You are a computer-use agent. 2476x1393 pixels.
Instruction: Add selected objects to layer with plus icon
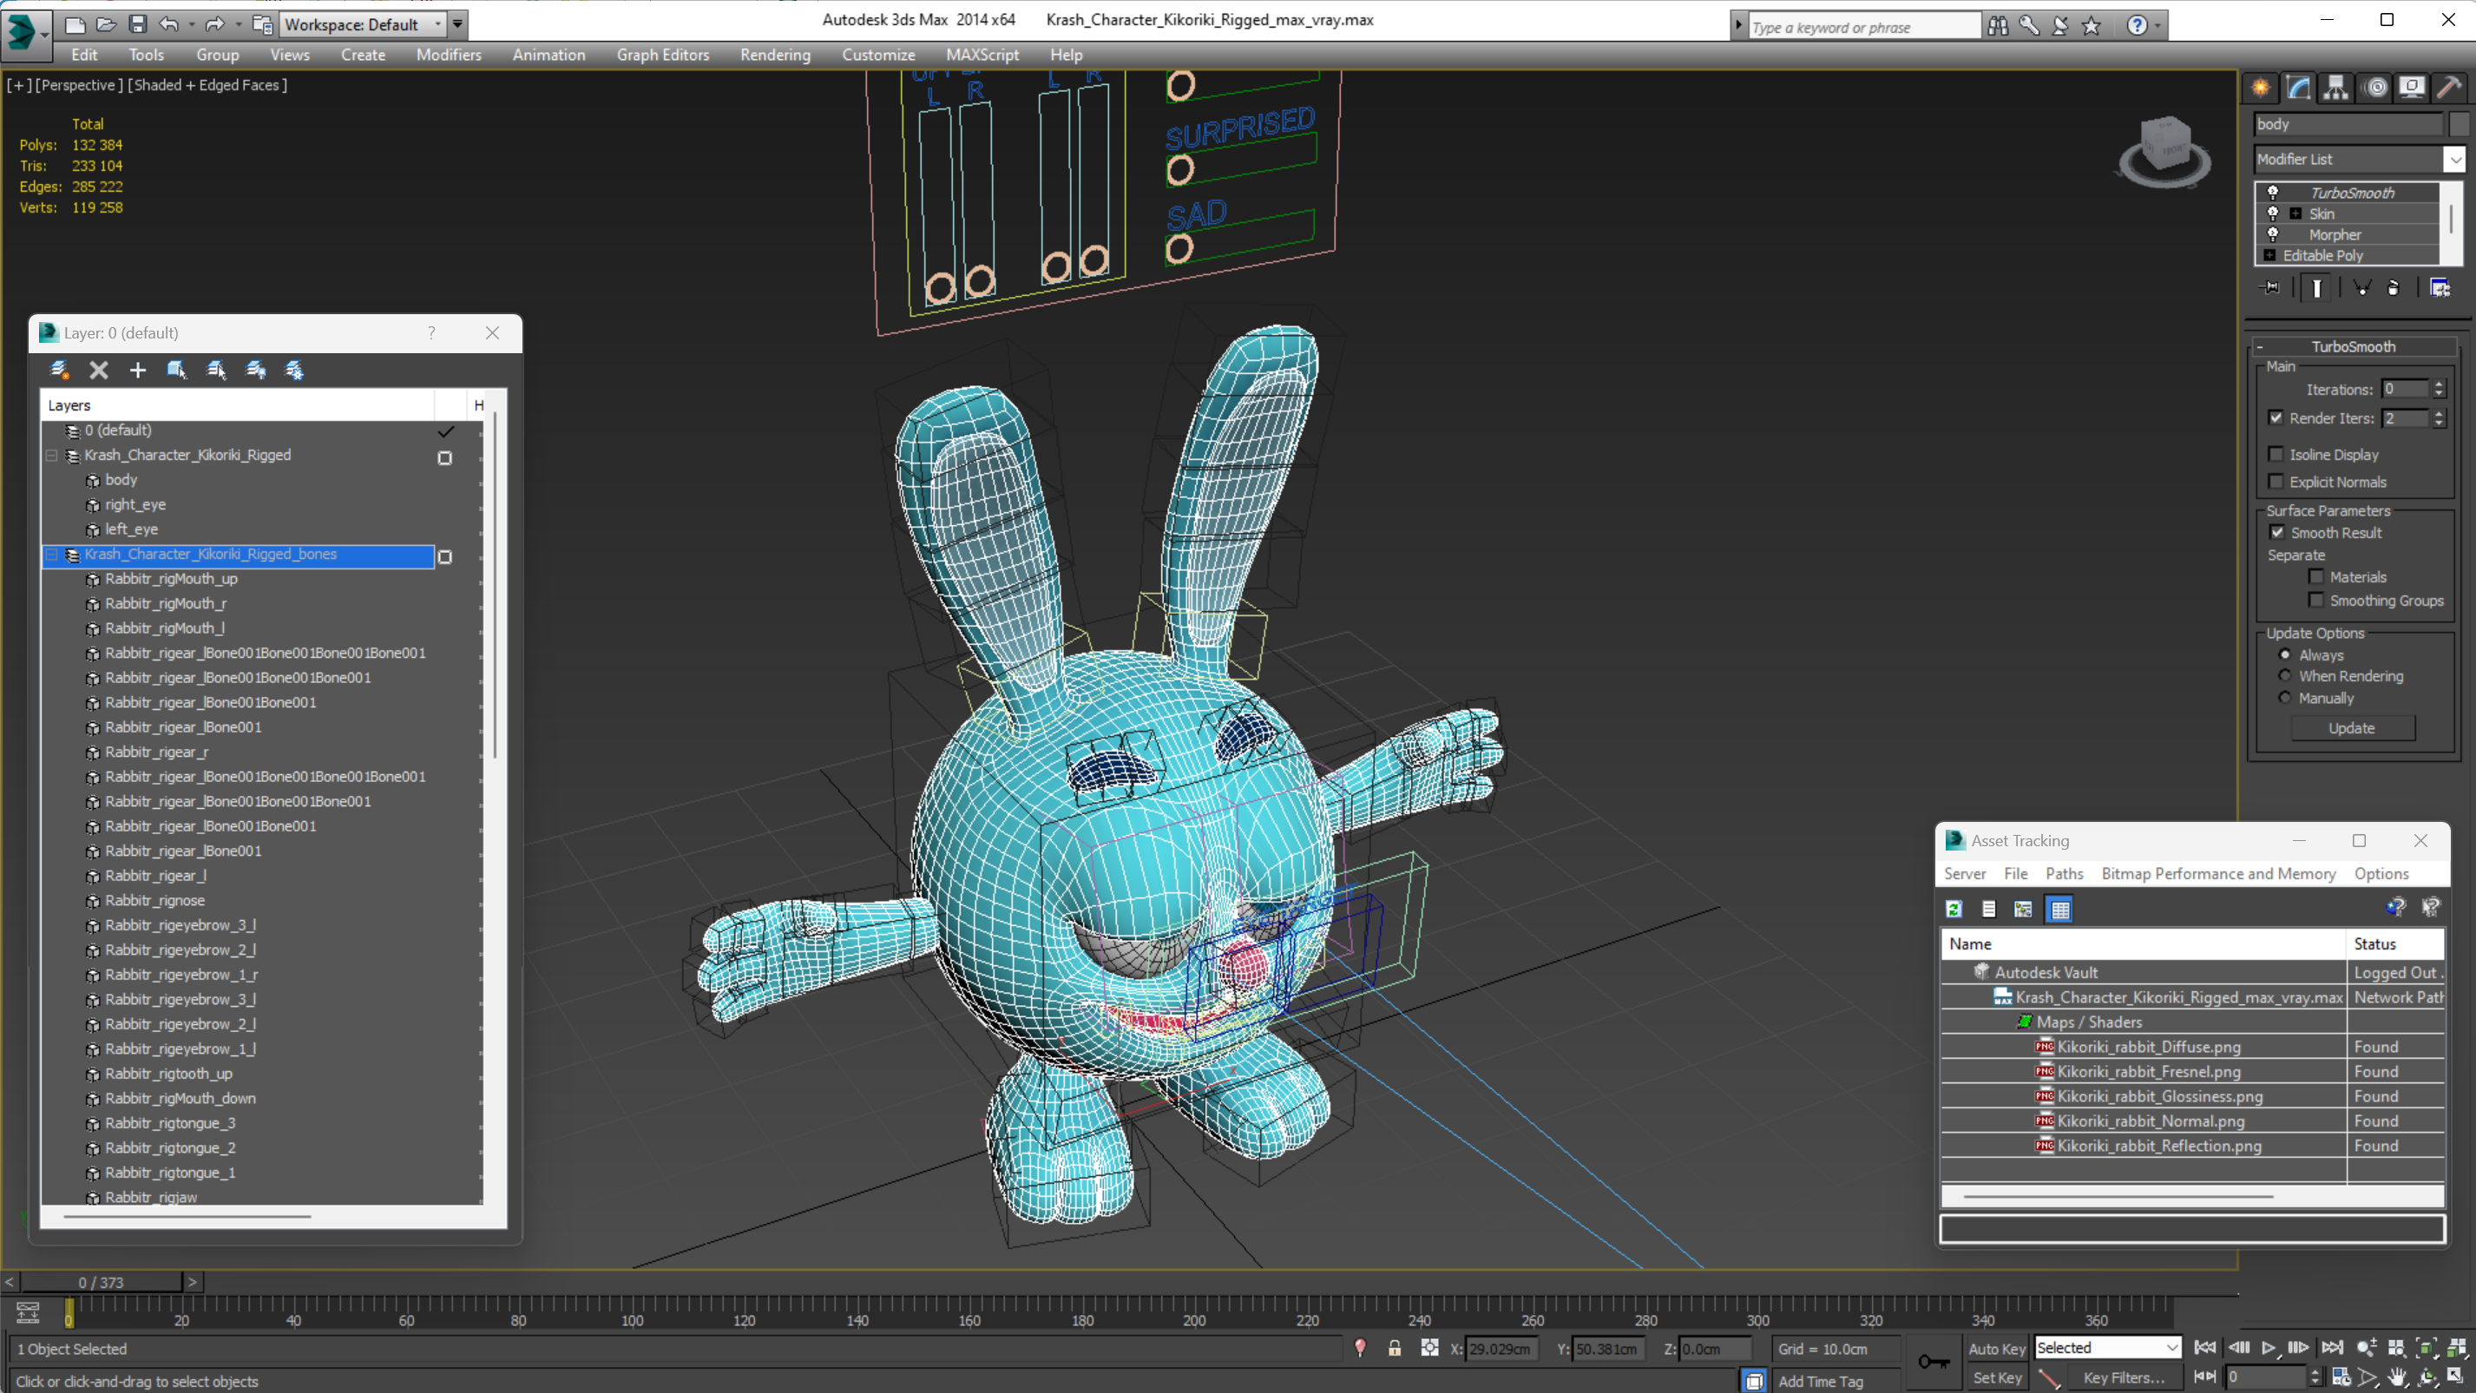pyautogui.click(x=137, y=369)
